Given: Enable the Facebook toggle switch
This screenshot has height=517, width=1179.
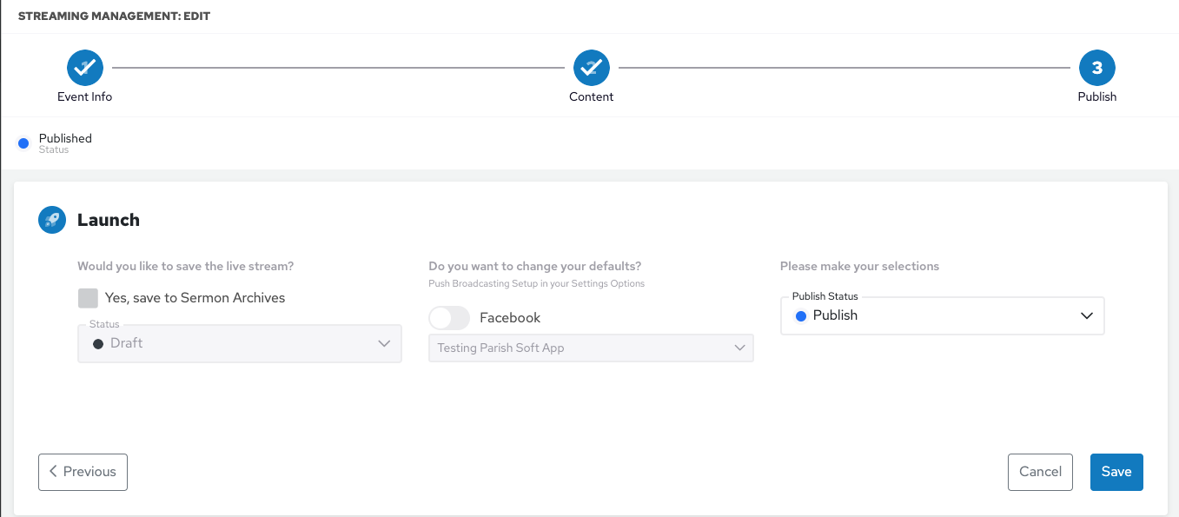Looking at the screenshot, I should 449,318.
